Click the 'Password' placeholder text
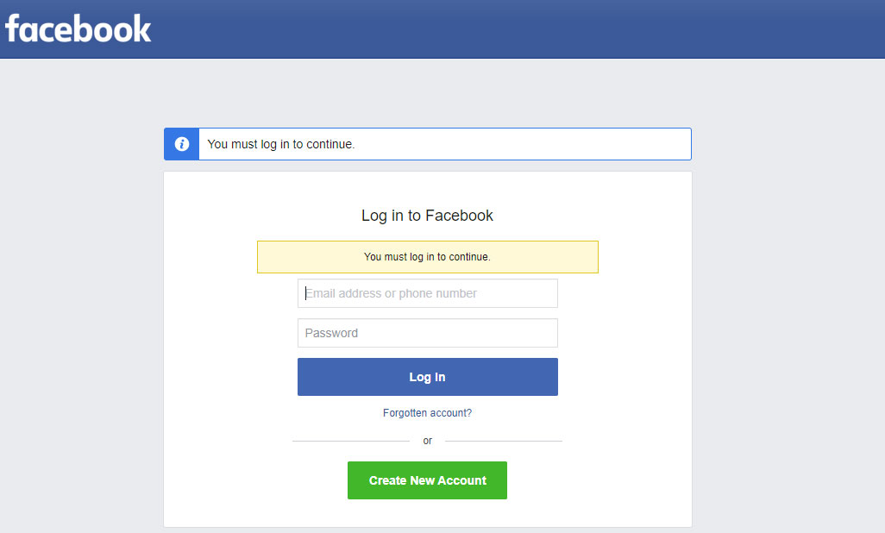The image size is (885, 533). [x=331, y=333]
